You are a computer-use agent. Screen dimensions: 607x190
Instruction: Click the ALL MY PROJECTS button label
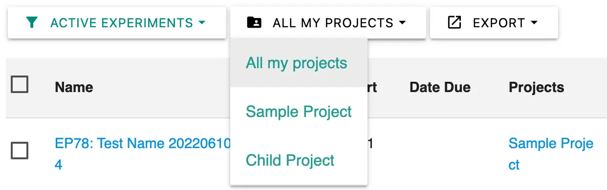[x=333, y=23]
